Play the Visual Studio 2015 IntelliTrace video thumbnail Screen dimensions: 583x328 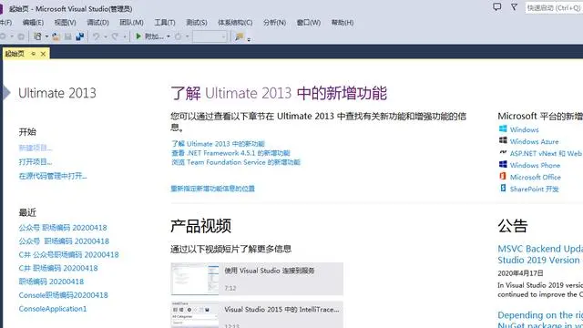coord(194,314)
